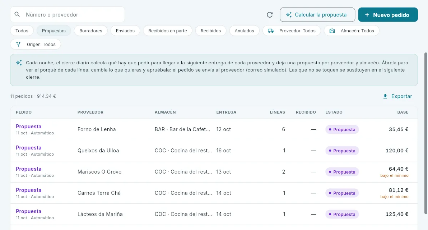Switch to the Borradores filter
The height and width of the screenshot is (230, 428).
click(x=90, y=31)
